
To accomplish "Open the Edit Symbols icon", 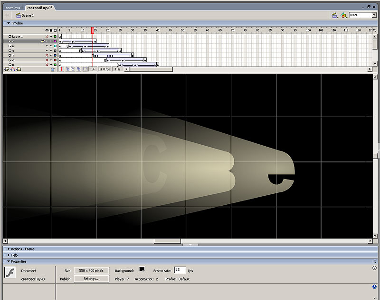I will click(x=343, y=15).
